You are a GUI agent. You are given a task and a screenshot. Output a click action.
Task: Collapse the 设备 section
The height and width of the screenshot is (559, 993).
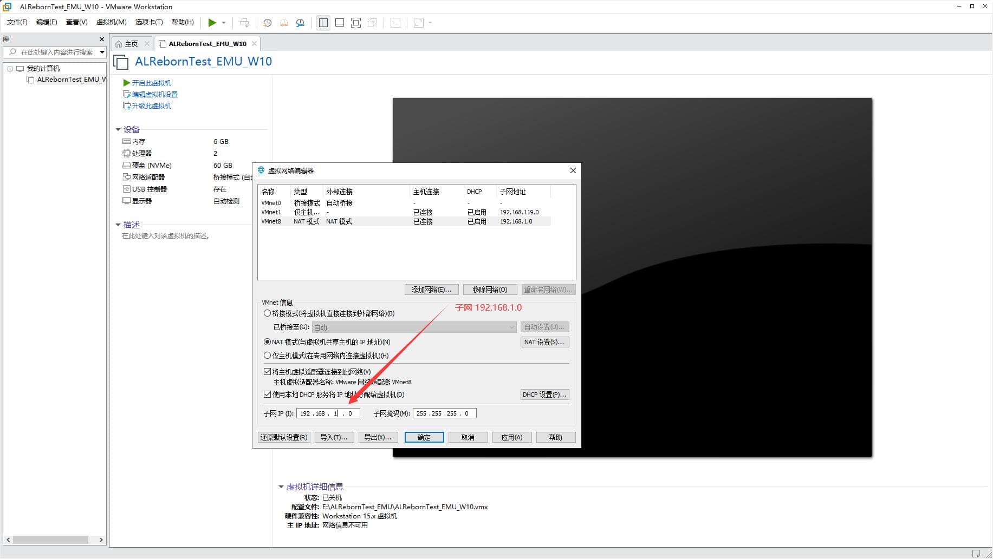[x=118, y=129]
